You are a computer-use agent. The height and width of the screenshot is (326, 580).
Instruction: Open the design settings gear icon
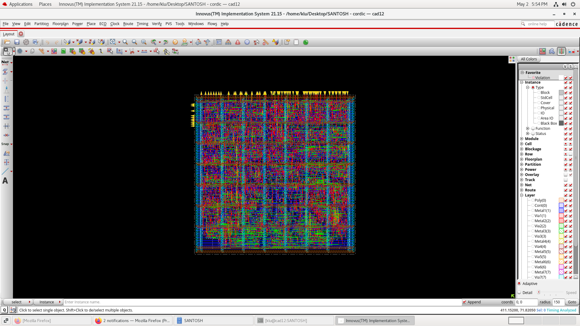[26, 42]
